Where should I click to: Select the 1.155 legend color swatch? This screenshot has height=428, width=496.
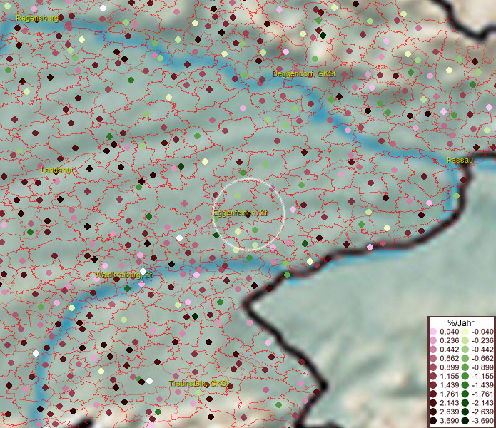pos(433,377)
